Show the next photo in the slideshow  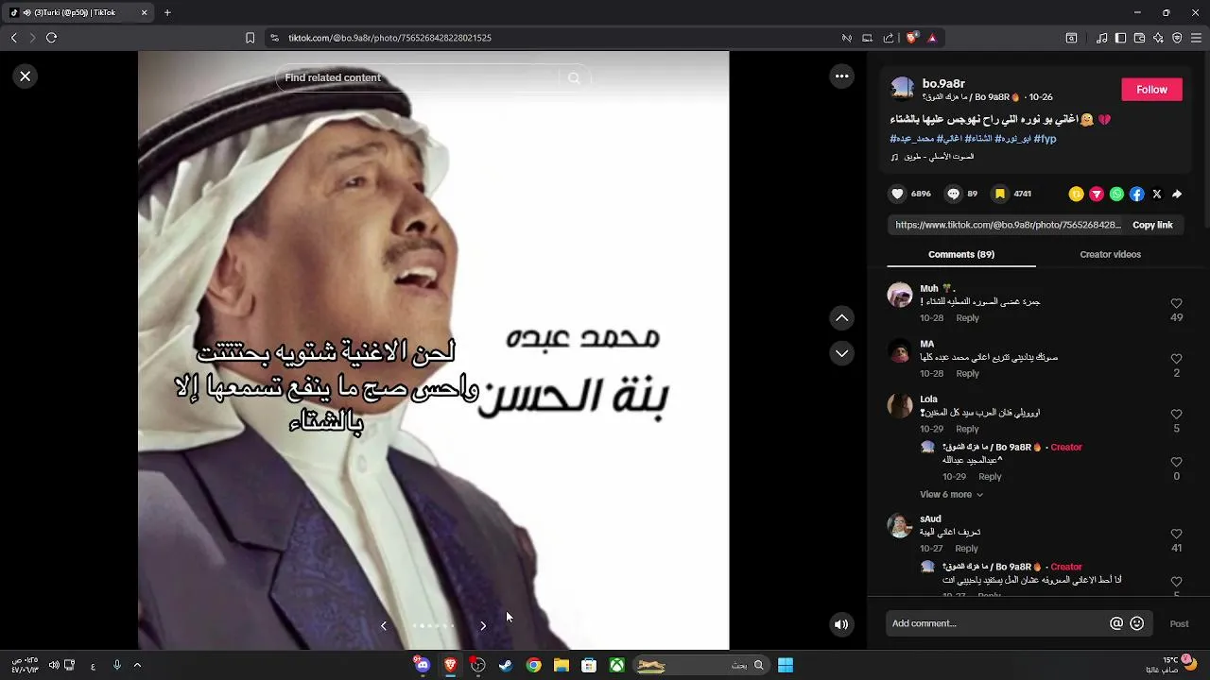483,625
